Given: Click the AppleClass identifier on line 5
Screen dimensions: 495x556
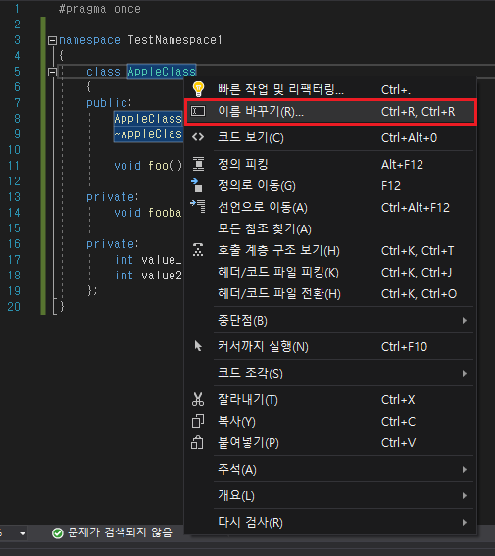Looking at the screenshot, I should point(162,72).
